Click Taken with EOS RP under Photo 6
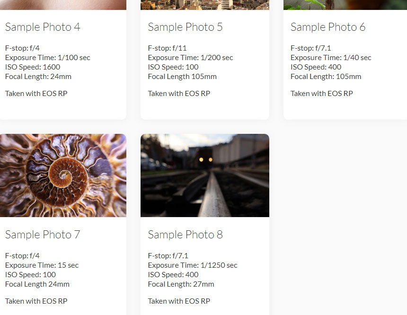Screen dimensions: 407x315 [x=322, y=93]
